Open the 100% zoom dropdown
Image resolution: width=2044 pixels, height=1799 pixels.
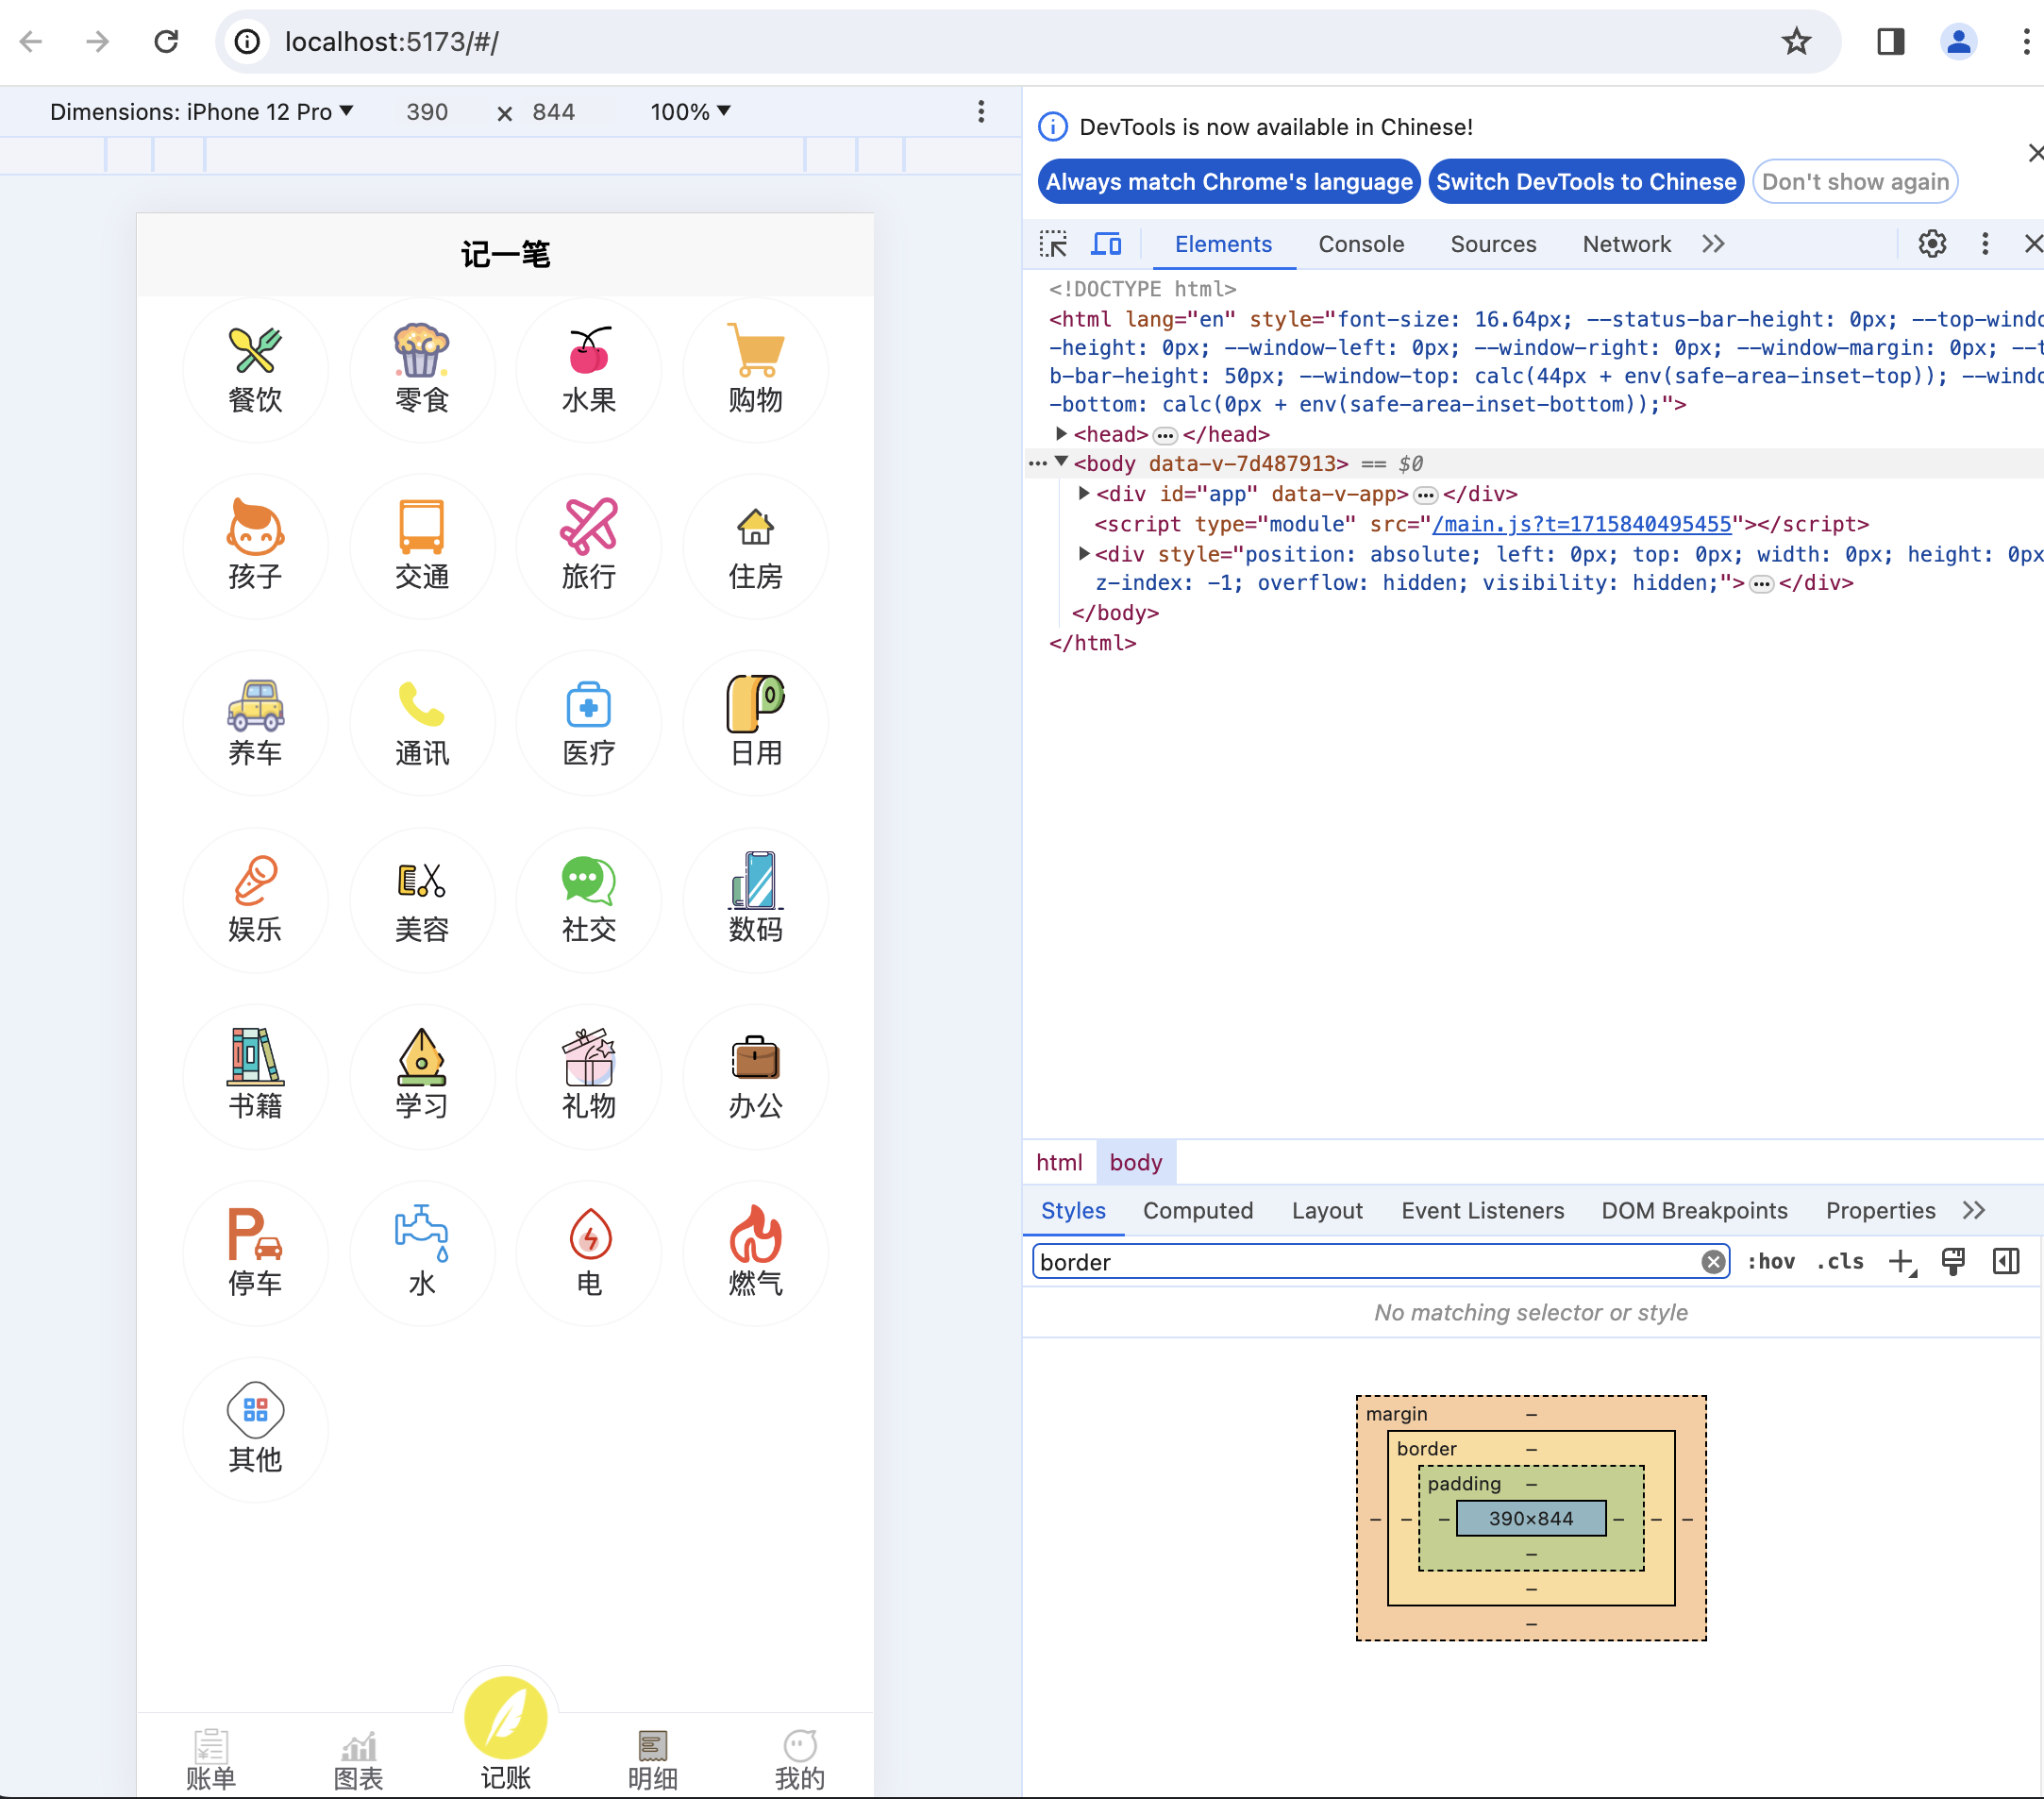(x=690, y=112)
